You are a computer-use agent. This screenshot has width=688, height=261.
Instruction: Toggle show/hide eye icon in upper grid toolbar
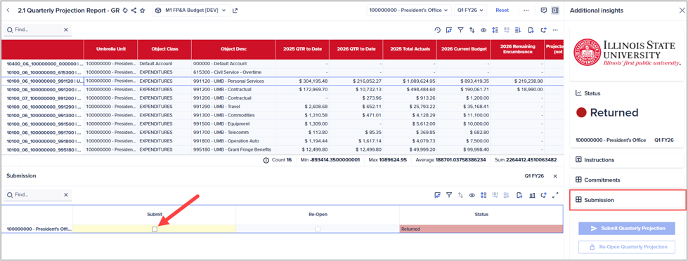tap(483, 29)
